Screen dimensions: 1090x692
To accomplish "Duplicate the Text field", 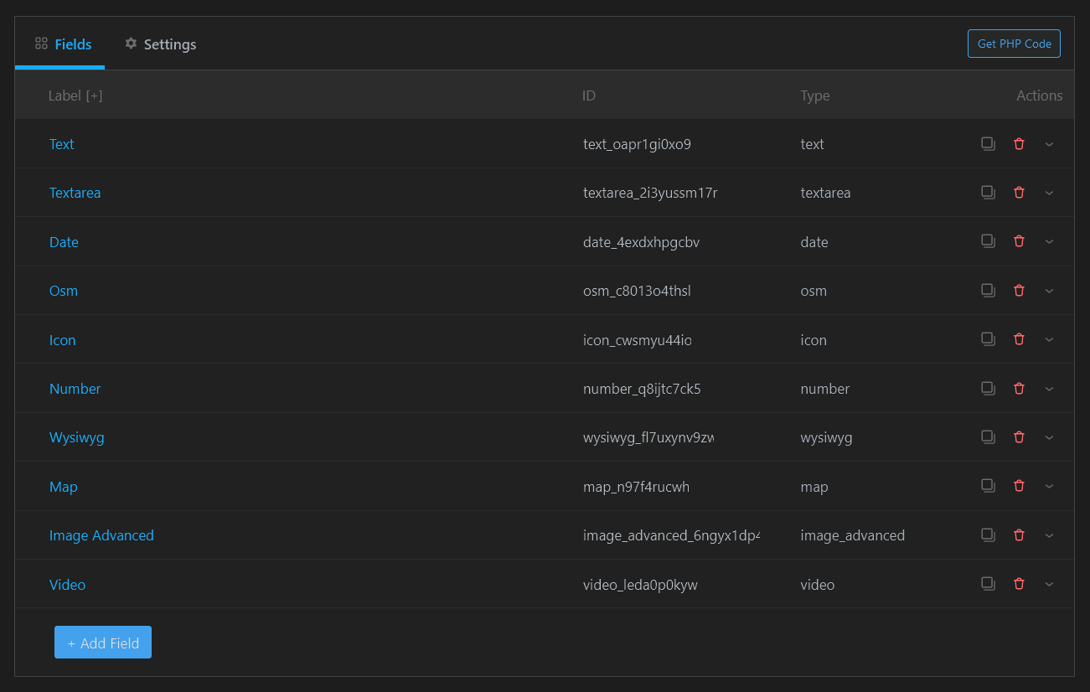I will (988, 144).
